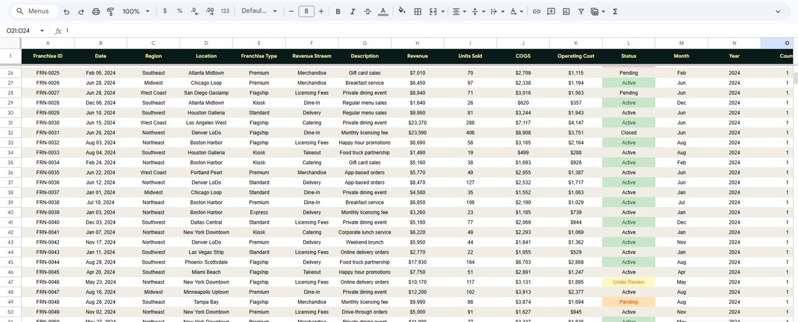Expand the merge cells options arrow

click(x=443, y=11)
